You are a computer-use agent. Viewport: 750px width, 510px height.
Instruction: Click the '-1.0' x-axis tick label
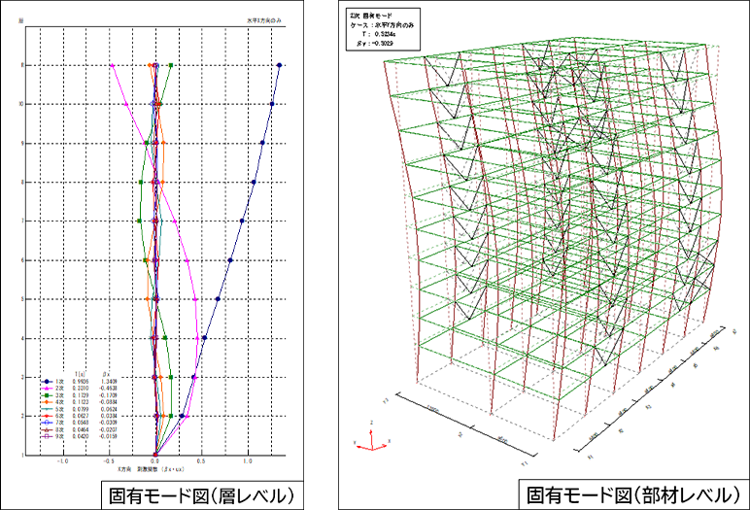pos(62,461)
